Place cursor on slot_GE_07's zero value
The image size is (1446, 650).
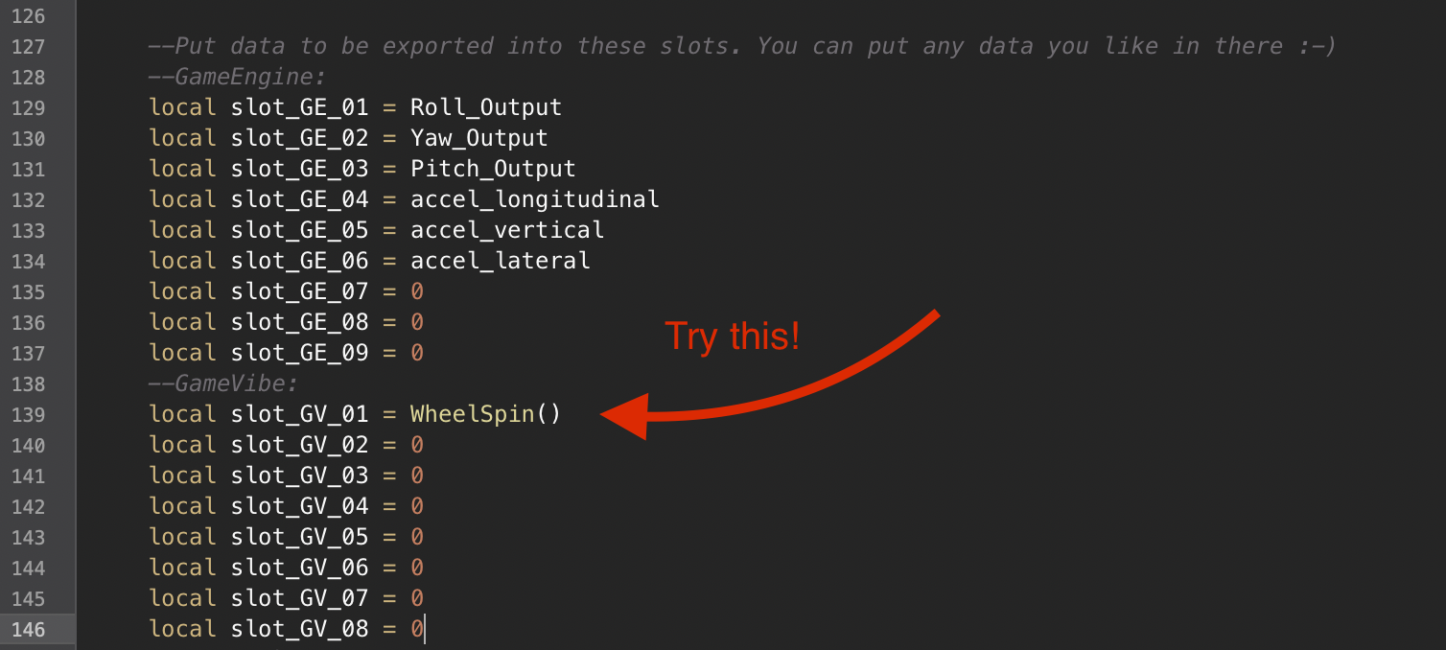point(417,292)
